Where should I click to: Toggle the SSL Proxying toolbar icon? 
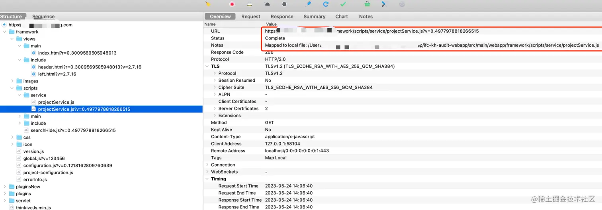[250, 4]
